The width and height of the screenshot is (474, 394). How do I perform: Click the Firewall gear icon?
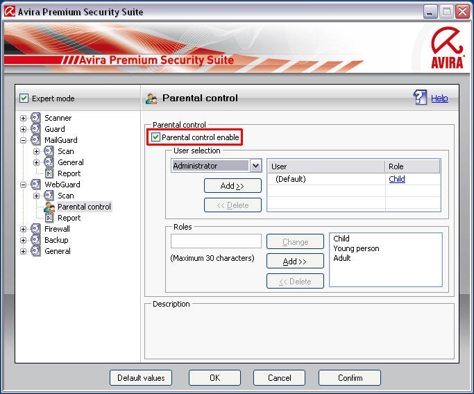point(35,229)
